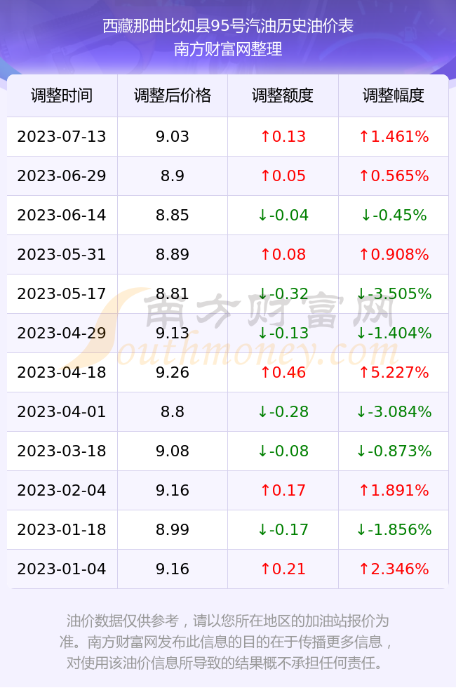The width and height of the screenshot is (456, 688).
Task: Click the 调整后价格 column header
Action: point(173,95)
